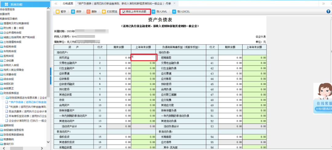Click the active 货币资金 上年年末余额 input
The height and width of the screenshot is (150, 332).
tap(144, 57)
